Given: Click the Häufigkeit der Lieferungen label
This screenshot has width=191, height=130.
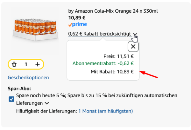Looking at the screenshot, I should tap(46, 111).
